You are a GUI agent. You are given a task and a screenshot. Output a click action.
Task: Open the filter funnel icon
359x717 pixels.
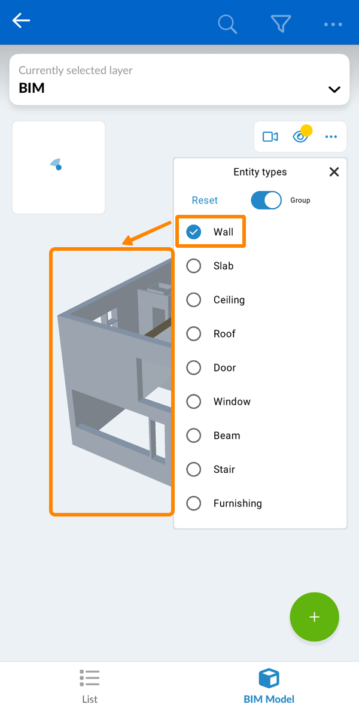281,24
